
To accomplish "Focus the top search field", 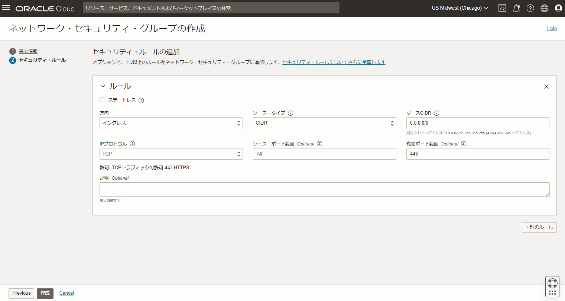I will tap(211, 8).
